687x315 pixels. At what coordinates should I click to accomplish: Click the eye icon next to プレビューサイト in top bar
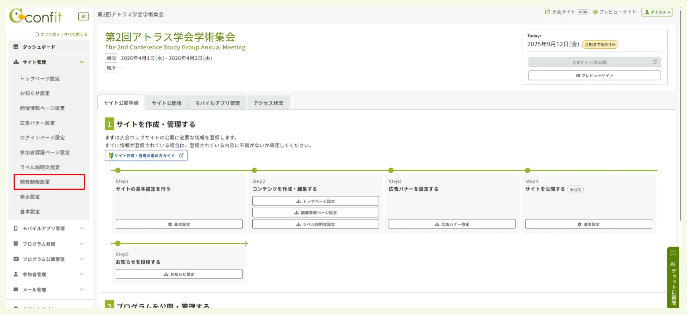coord(595,12)
